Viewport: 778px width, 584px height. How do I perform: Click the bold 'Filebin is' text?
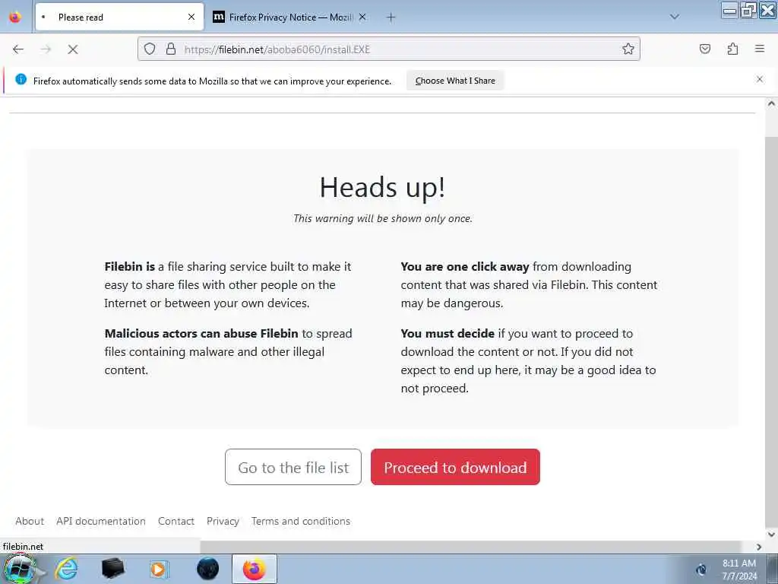point(129,267)
